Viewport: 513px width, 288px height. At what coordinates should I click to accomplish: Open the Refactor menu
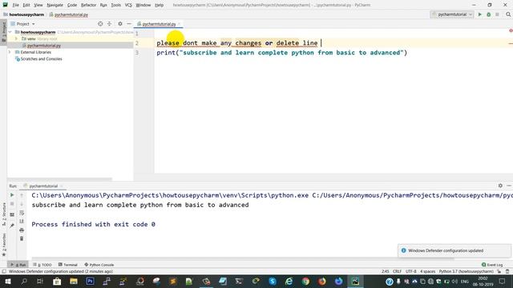[x=88, y=5]
